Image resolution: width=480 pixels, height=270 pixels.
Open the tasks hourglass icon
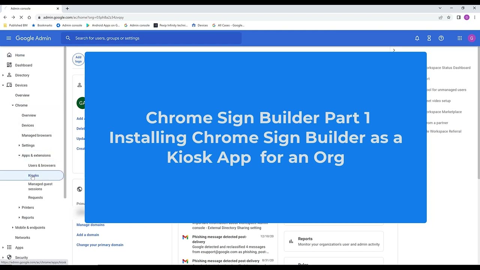pos(429,38)
